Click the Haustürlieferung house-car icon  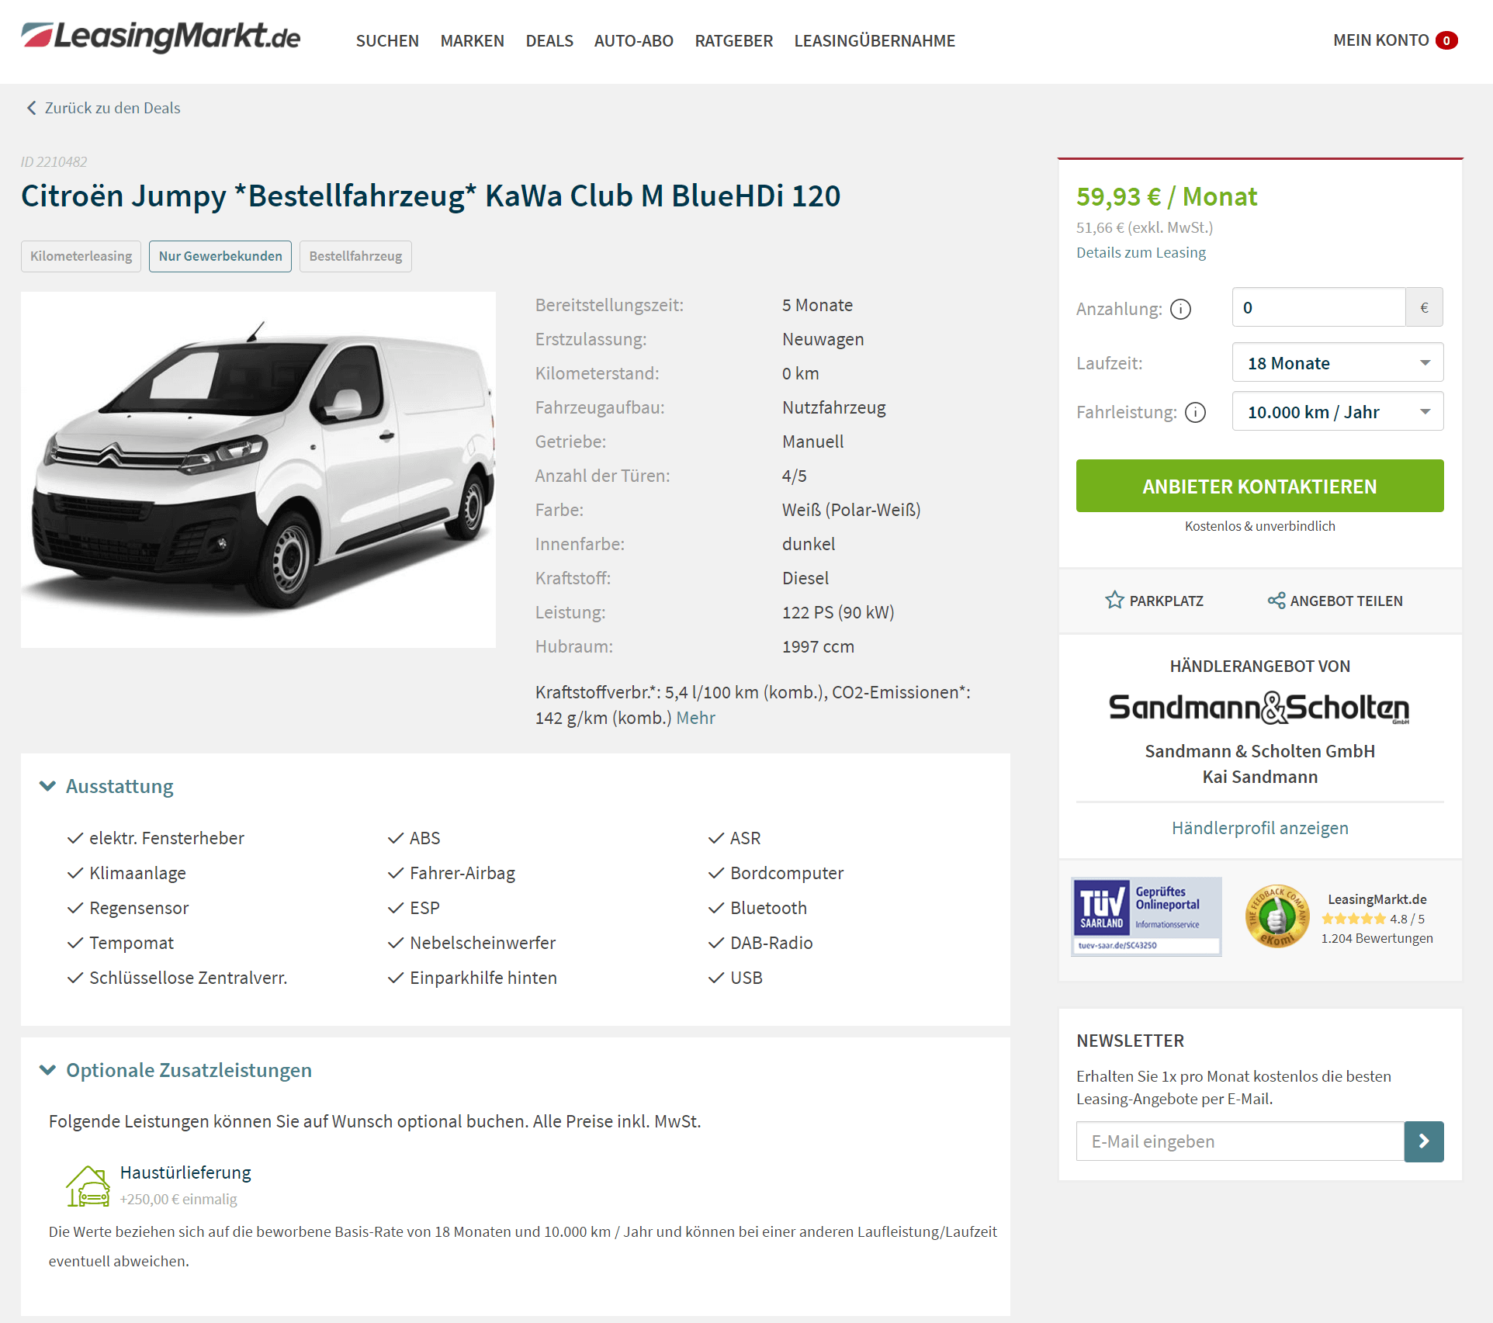tap(88, 1186)
